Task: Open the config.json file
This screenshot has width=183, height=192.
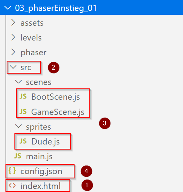Action: (36, 171)
